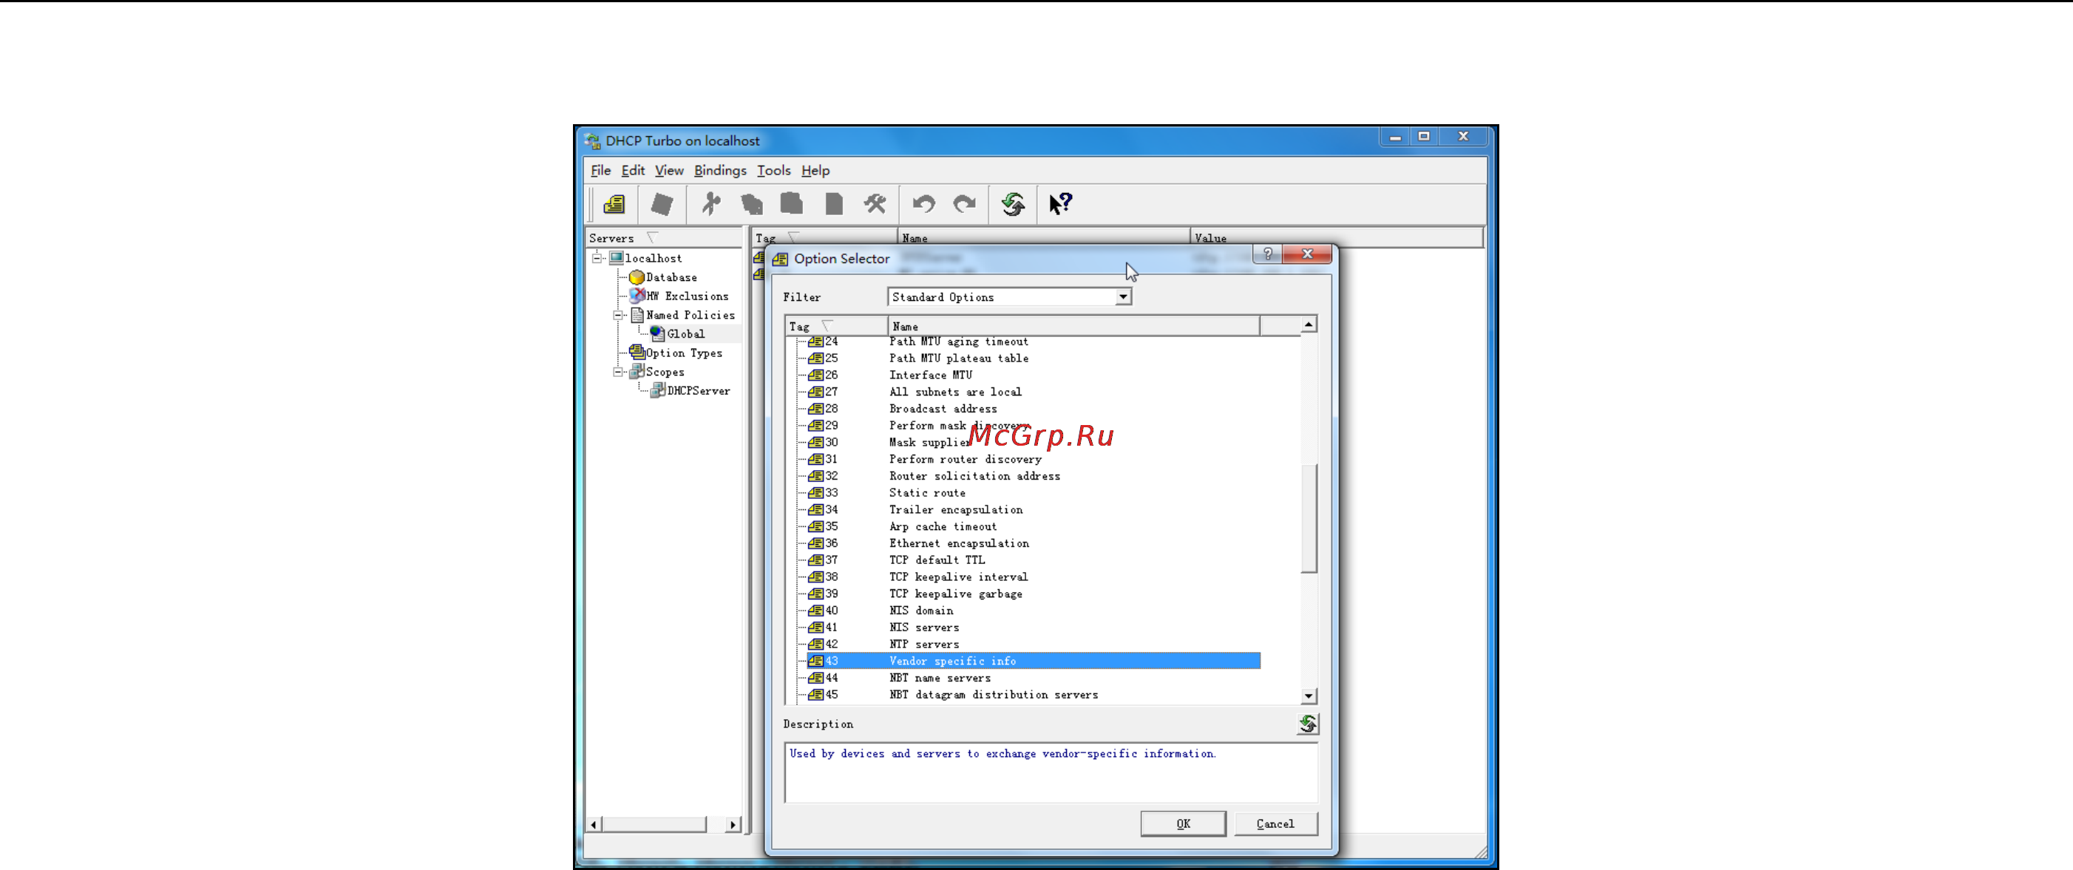Viewport: 2073px width, 870px height.
Task: Open the Edit menu
Action: coord(633,171)
